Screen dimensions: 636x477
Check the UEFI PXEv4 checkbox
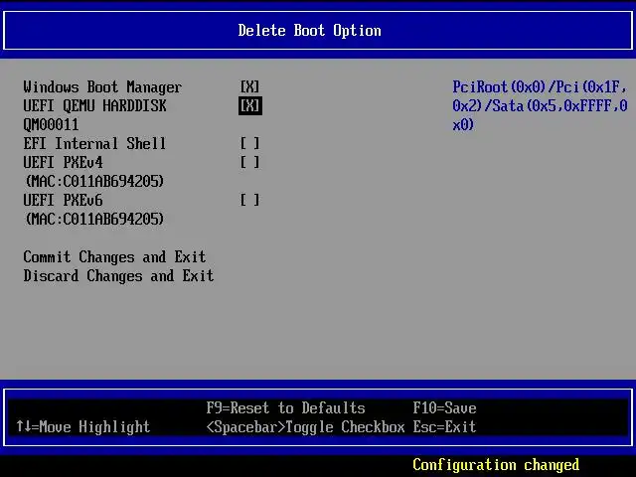249,162
